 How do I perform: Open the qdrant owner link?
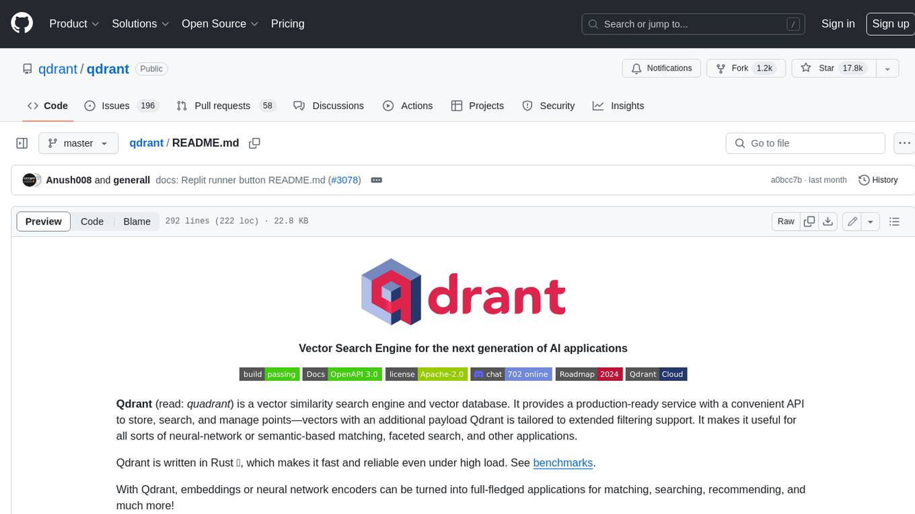coord(58,69)
